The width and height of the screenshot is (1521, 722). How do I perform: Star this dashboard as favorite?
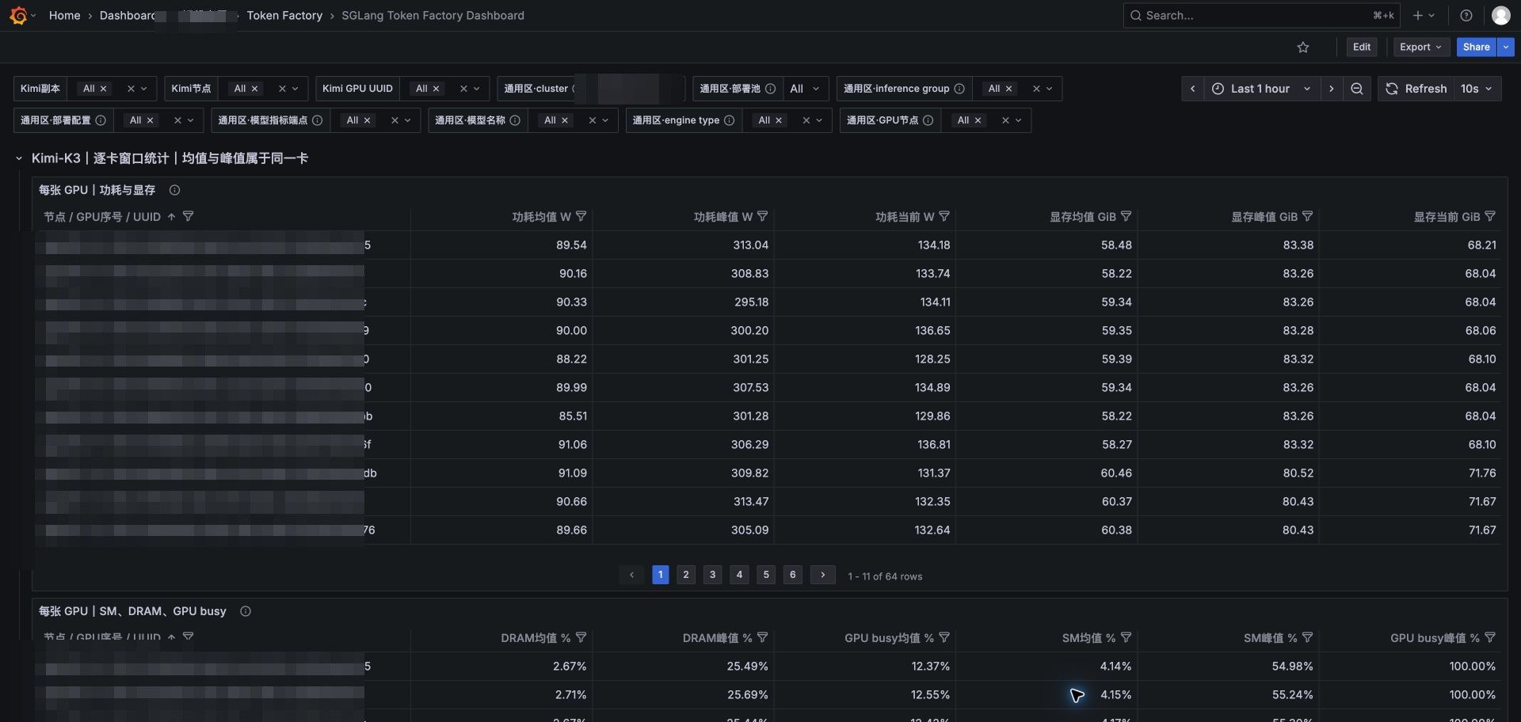[1303, 47]
